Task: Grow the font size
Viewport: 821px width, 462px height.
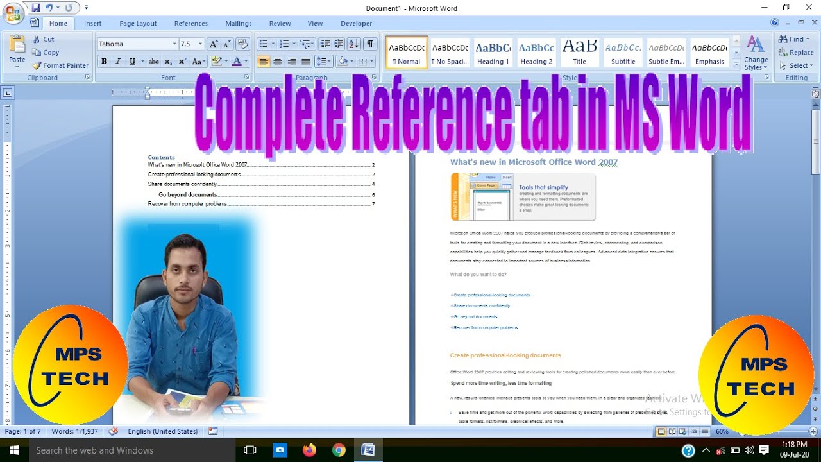Action: (x=214, y=44)
